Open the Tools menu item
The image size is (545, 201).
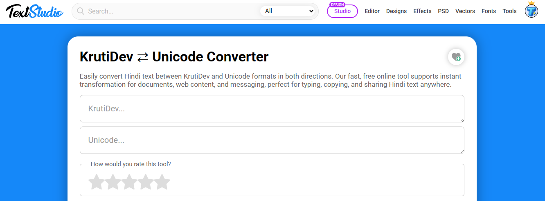click(510, 11)
